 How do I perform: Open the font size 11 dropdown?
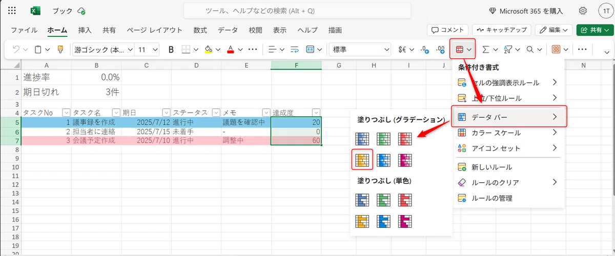(155, 50)
